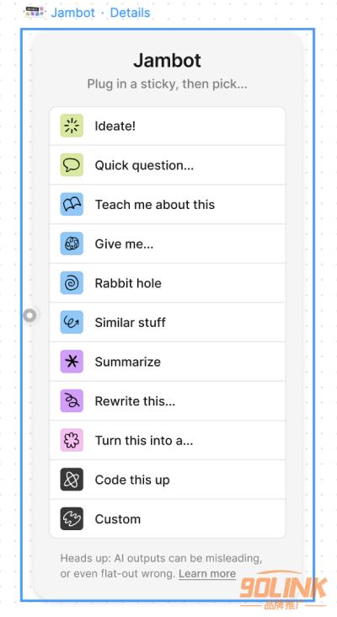Click the Quick question speech bubble icon
The height and width of the screenshot is (617, 337).
coord(72,165)
